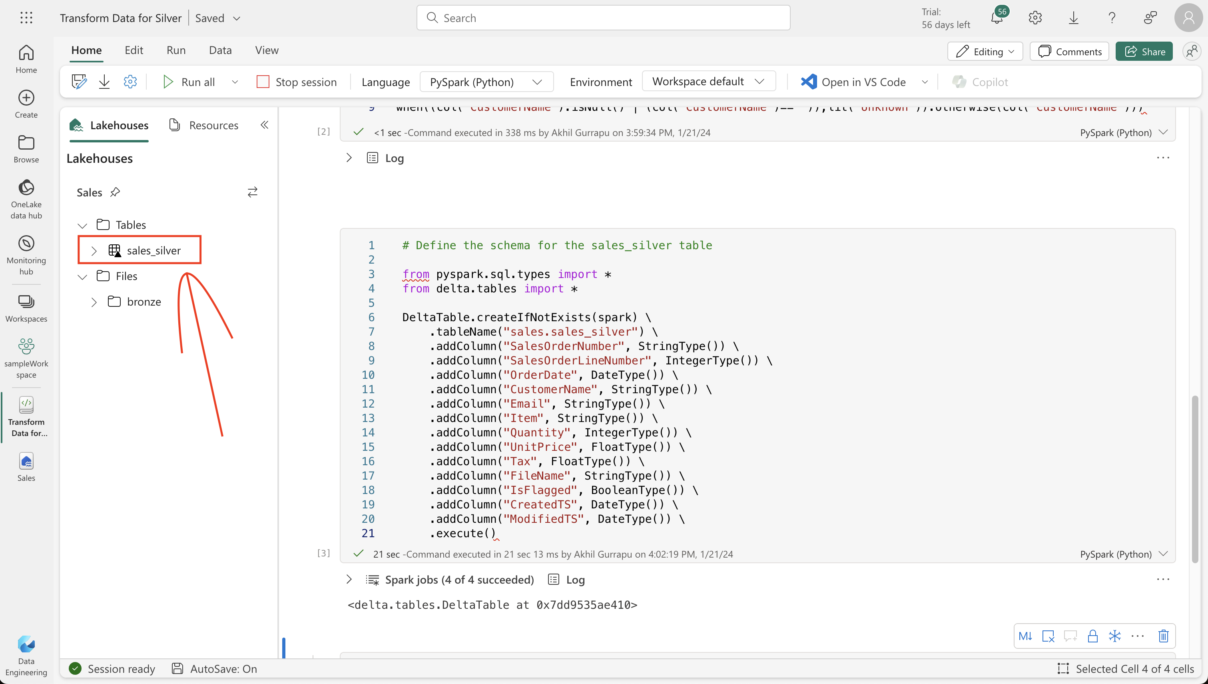Convert cell to Markdown icon
The image size is (1208, 684).
tap(1025, 636)
